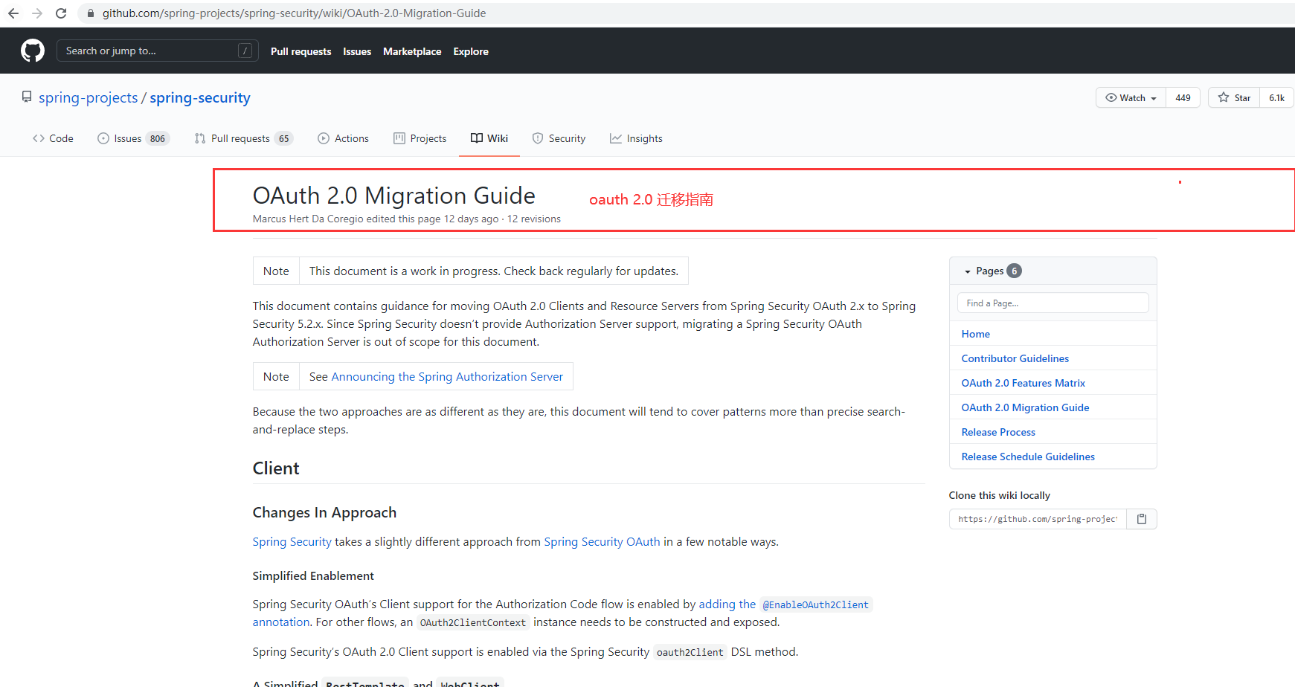Click the Issues circle icon

pyautogui.click(x=103, y=138)
